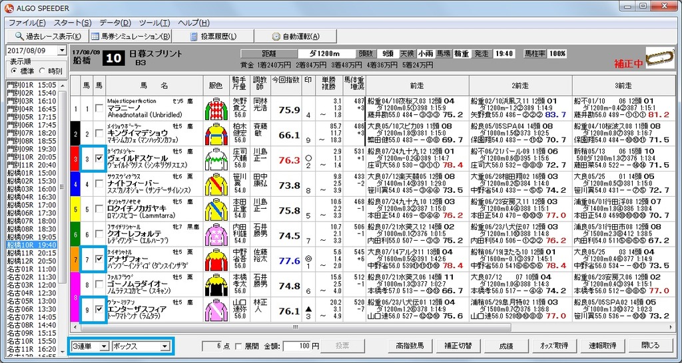Click the calculator icon on 投票履歴 button
Screen dimensions: 682x363
tap(194, 37)
